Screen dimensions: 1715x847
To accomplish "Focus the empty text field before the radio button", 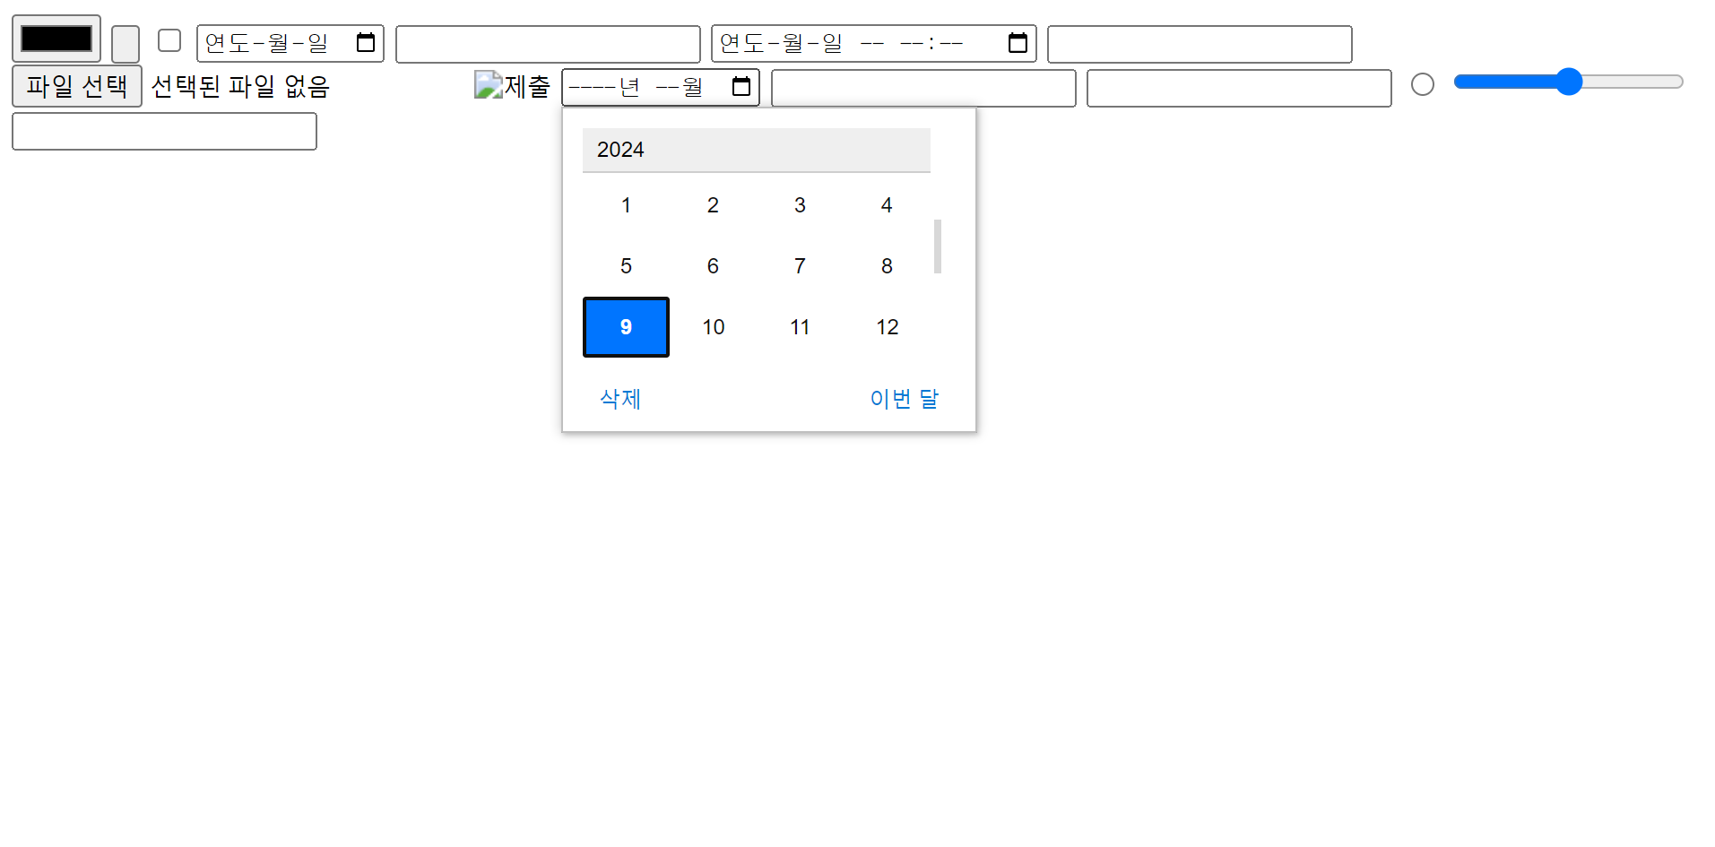I will pyautogui.click(x=1239, y=88).
